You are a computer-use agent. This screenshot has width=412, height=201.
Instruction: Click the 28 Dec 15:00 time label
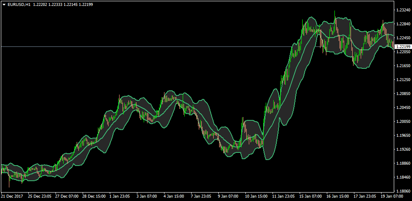click(94, 196)
